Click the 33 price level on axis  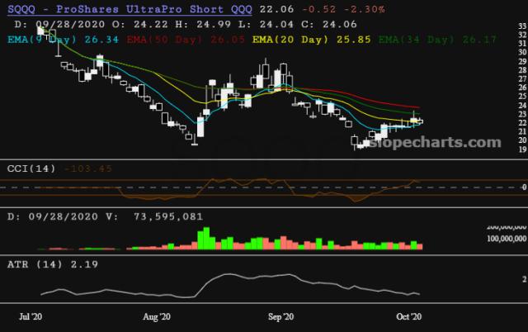522,26
